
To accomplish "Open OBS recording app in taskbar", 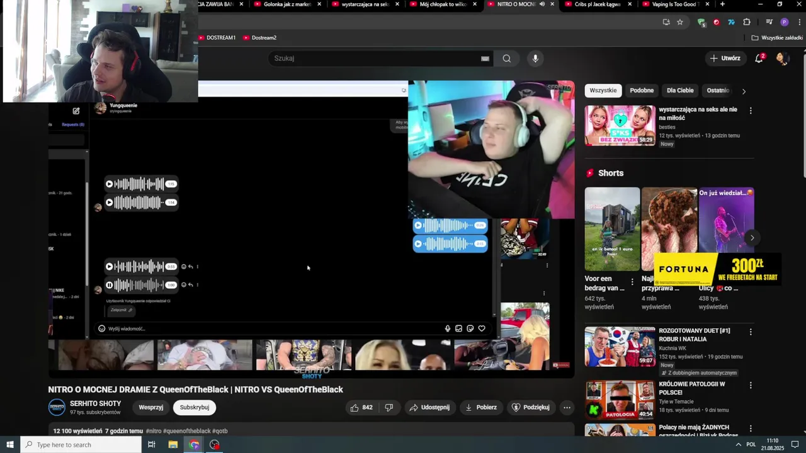I will tap(215, 445).
